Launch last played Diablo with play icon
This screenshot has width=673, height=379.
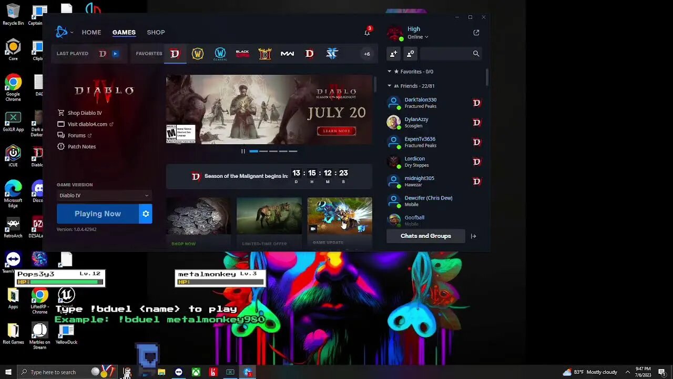coord(115,54)
